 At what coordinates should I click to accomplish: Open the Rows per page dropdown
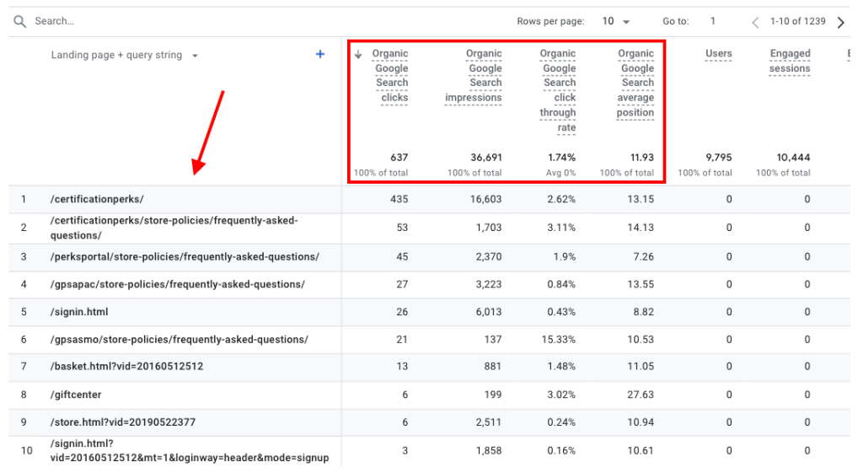(x=616, y=21)
